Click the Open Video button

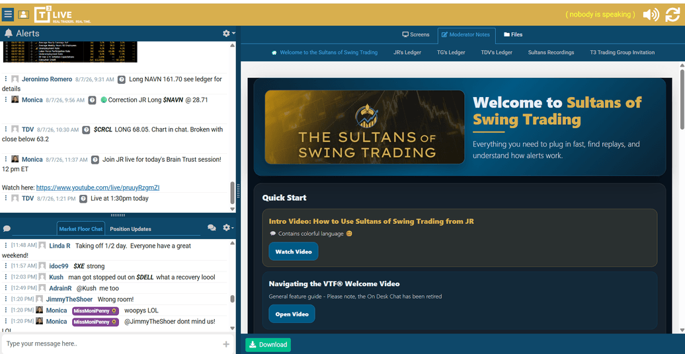[292, 314]
